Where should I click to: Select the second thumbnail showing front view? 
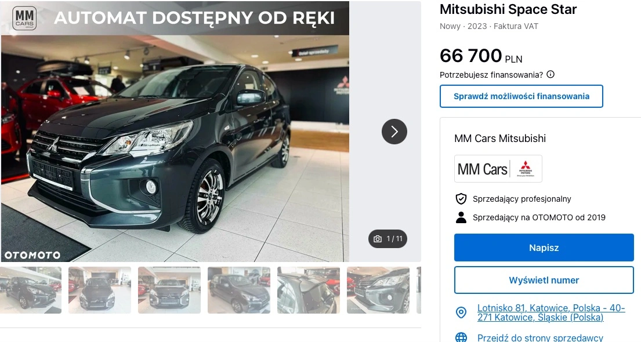click(x=100, y=290)
